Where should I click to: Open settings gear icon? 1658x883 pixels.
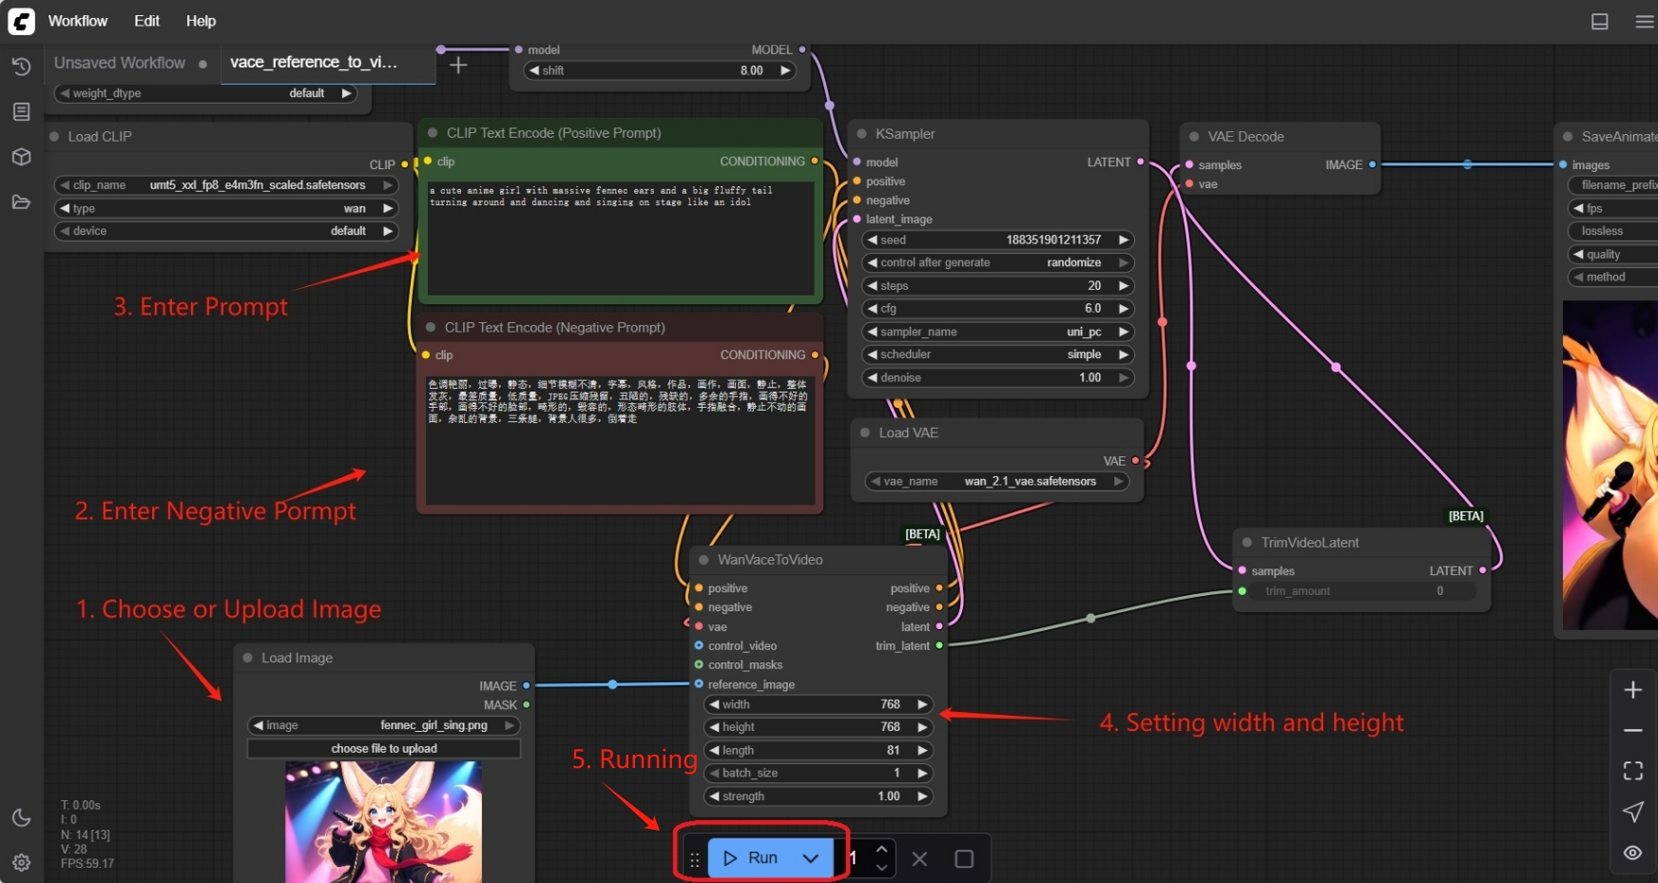pos(21,862)
